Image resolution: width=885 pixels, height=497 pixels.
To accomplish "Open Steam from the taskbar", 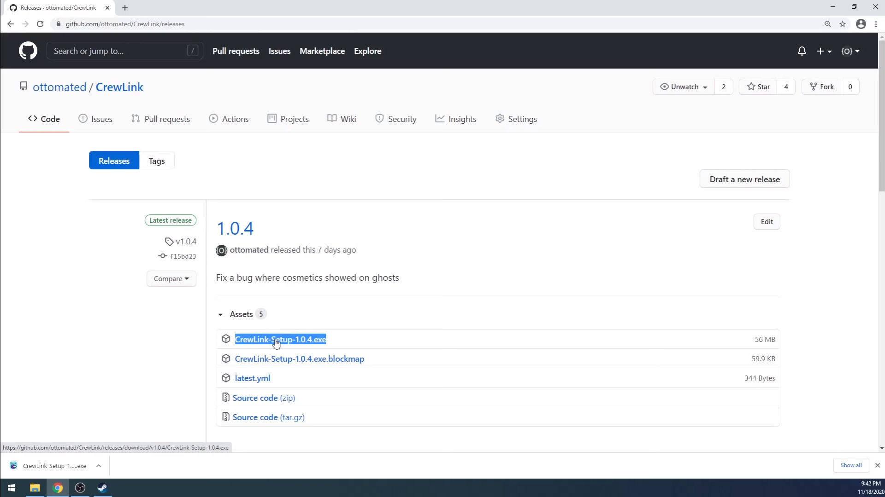I will (102, 488).
